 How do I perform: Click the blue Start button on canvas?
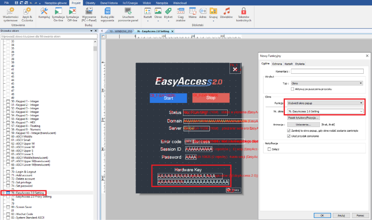coord(168,98)
